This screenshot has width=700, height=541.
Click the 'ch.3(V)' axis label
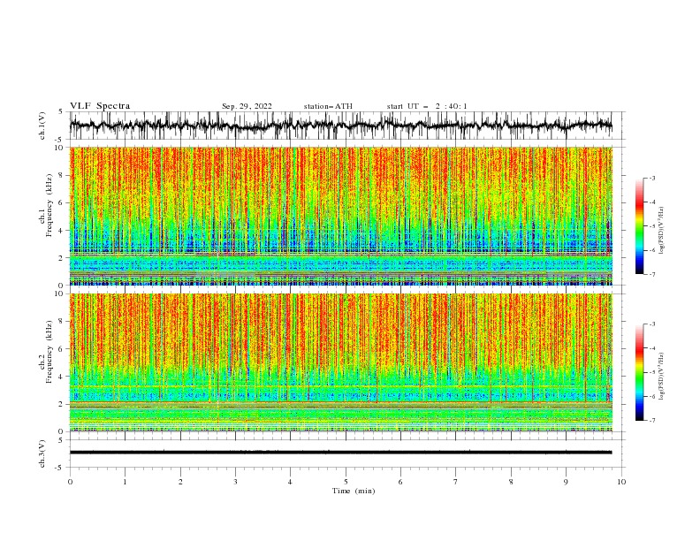[x=42, y=453]
